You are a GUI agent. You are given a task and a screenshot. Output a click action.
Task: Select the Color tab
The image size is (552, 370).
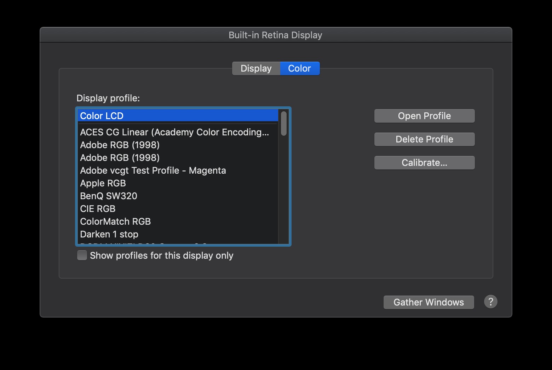coord(299,68)
